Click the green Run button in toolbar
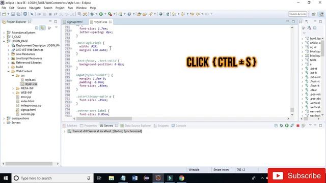This screenshot has width=326, height=183. [x=101, y=14]
